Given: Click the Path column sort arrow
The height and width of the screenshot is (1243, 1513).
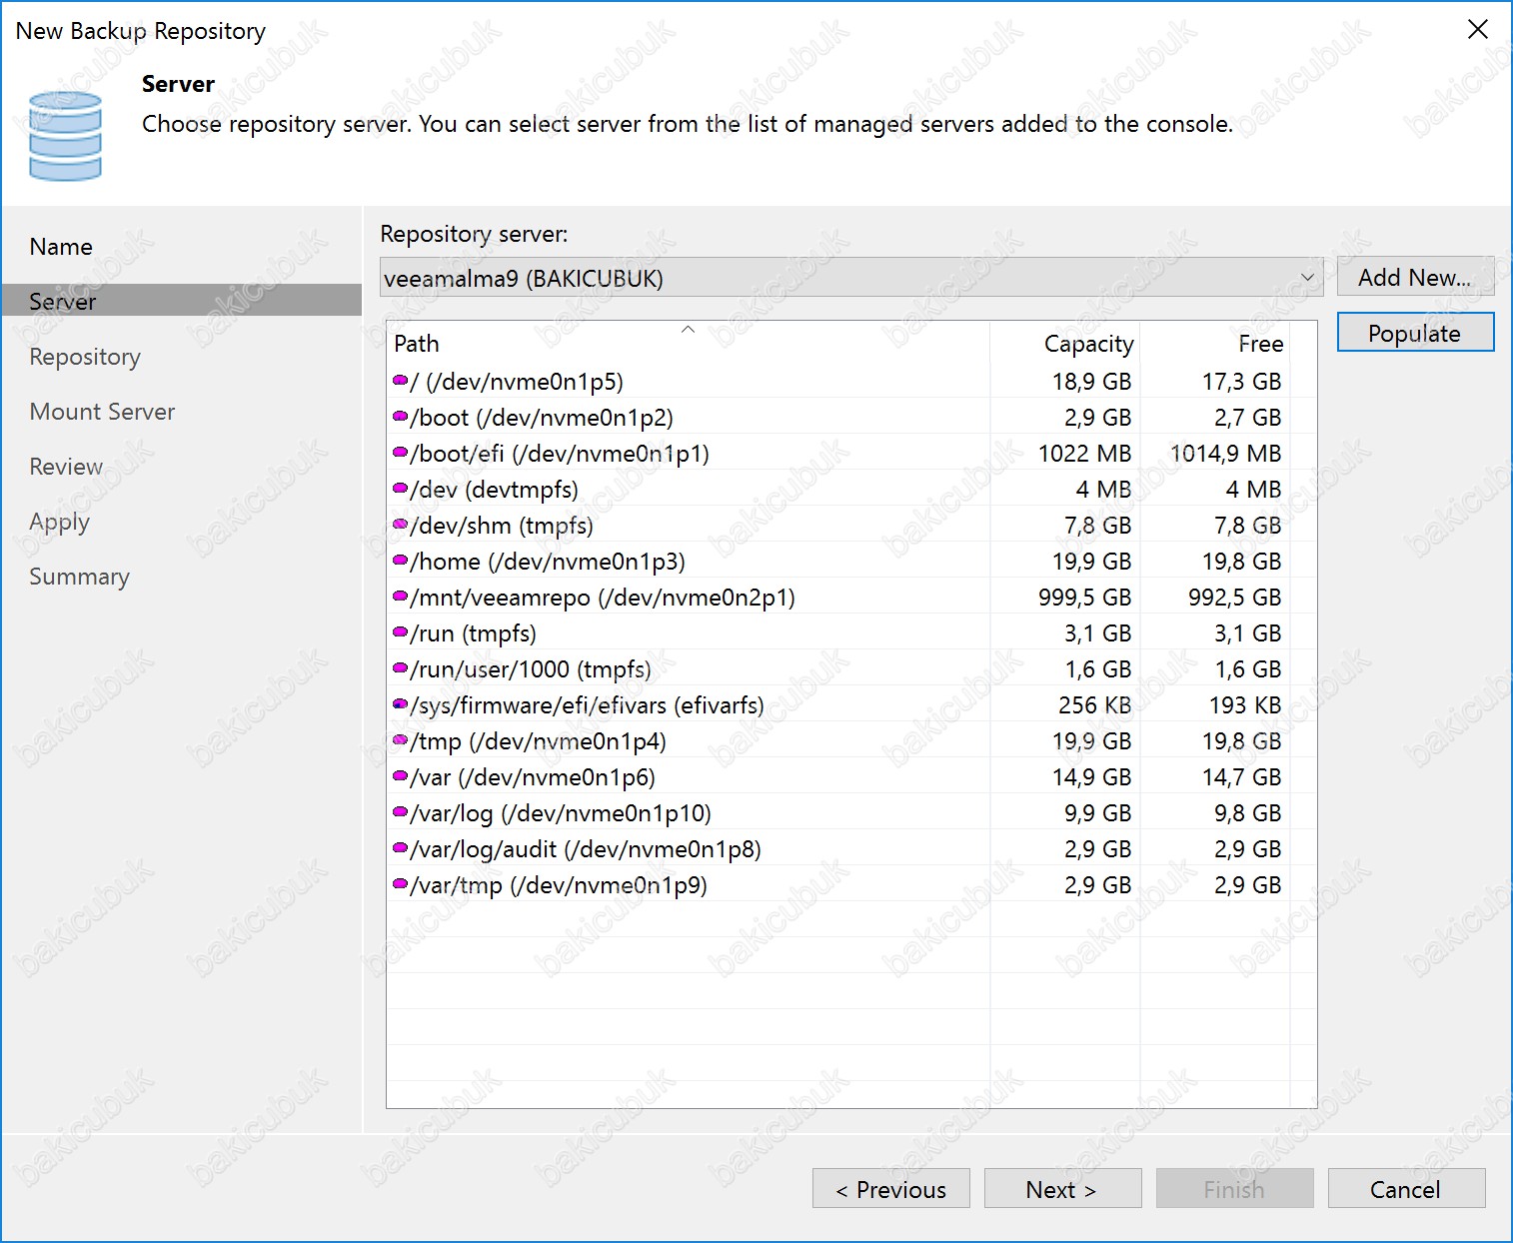Looking at the screenshot, I should tap(688, 329).
